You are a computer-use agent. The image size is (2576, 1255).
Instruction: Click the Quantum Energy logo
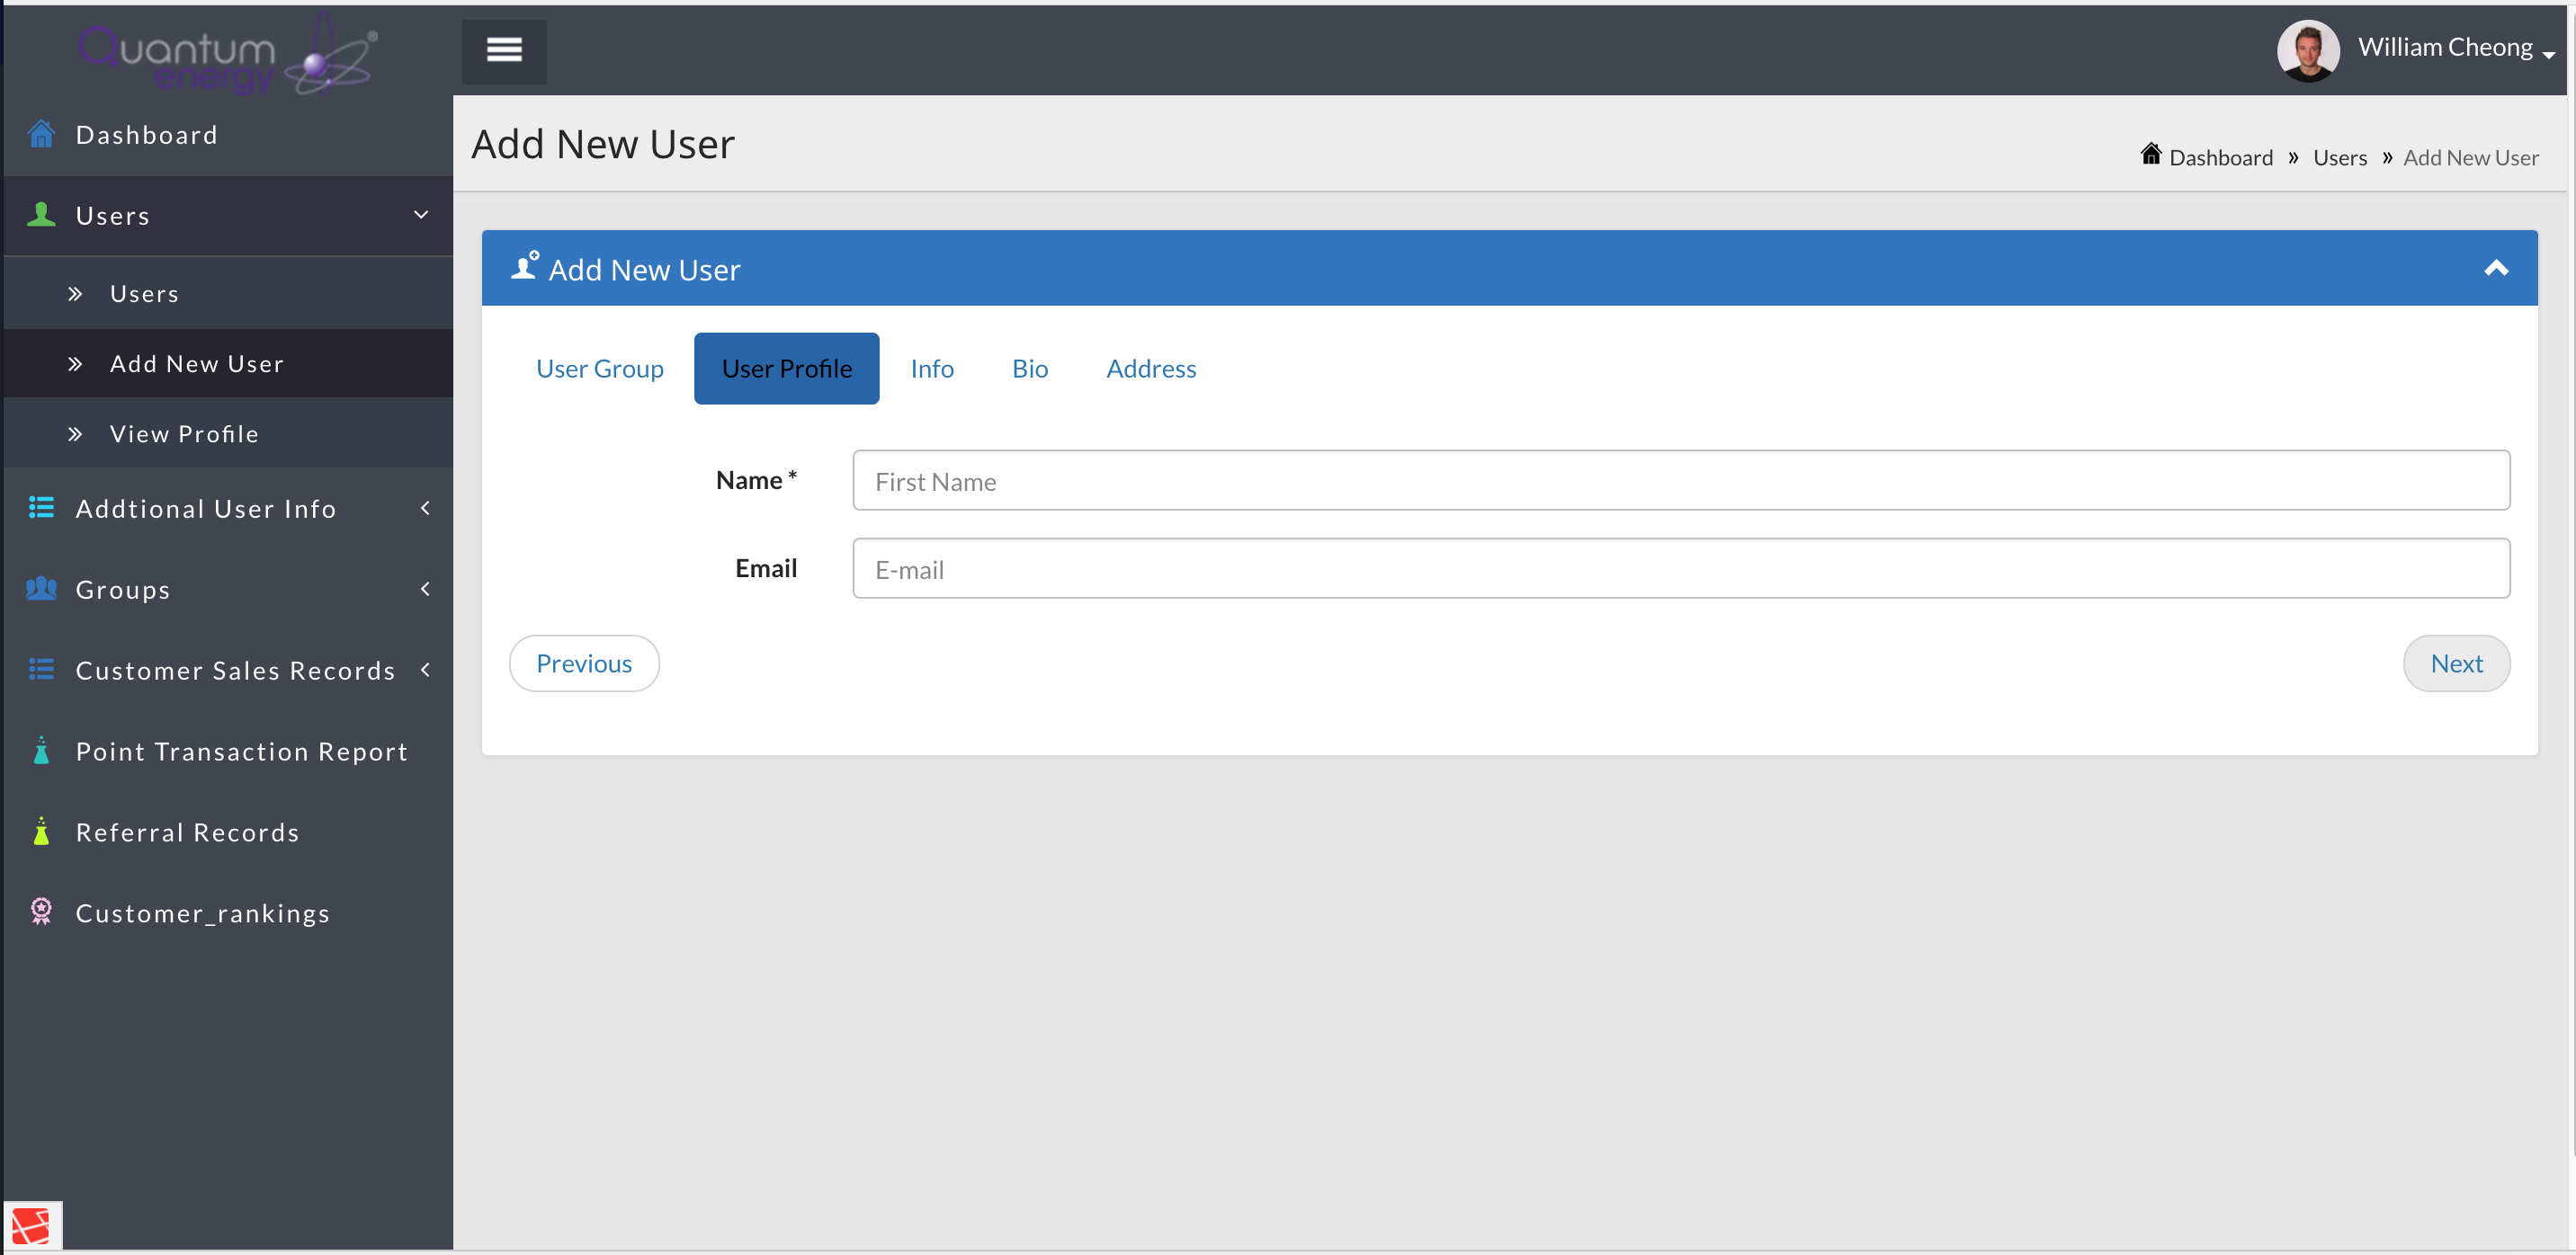click(x=228, y=55)
